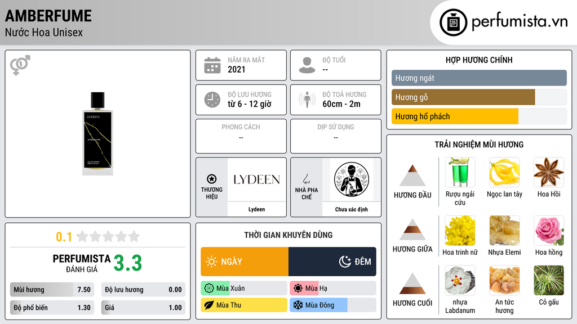Open the An tức hương resin image
This screenshot has width=577, height=324.
pyautogui.click(x=504, y=281)
